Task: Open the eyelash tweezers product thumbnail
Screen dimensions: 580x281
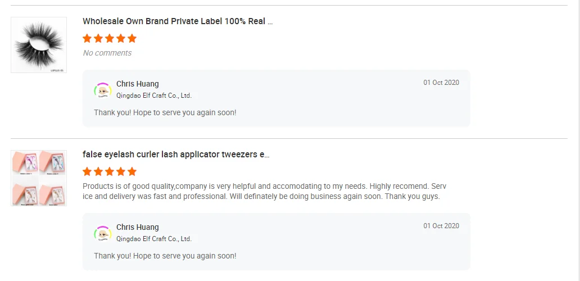Action: pyautogui.click(x=39, y=178)
